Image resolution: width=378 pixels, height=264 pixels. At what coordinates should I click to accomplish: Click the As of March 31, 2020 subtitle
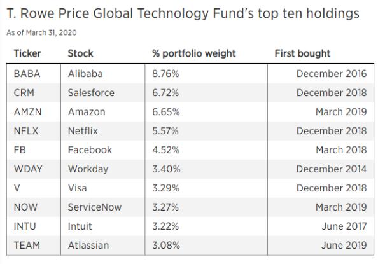point(41,32)
